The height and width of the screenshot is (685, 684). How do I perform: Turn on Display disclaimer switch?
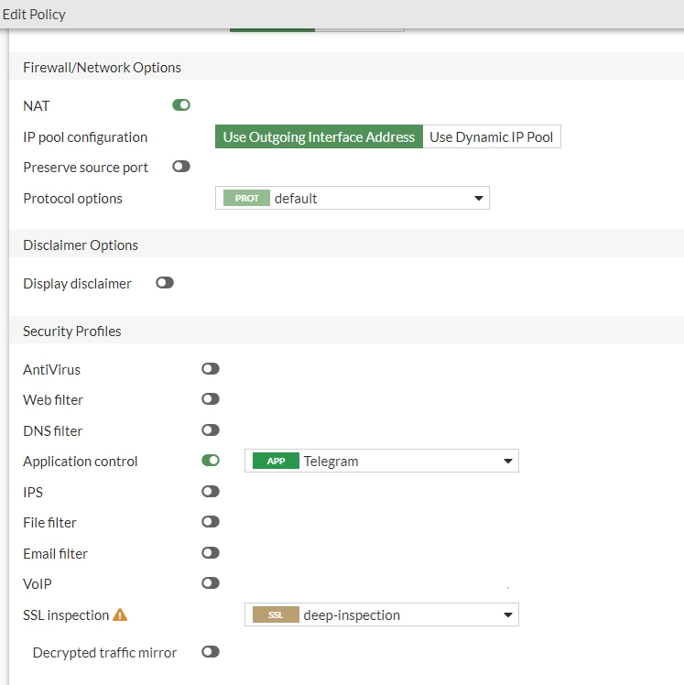click(165, 283)
